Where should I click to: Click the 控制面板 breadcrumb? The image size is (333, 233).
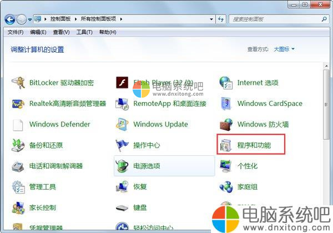(60, 19)
